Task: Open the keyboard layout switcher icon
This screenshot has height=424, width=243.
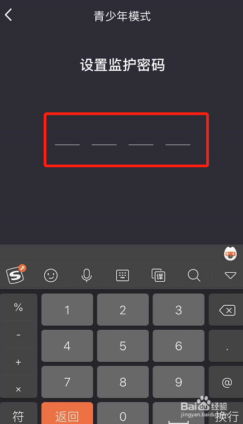Action: coord(123,275)
